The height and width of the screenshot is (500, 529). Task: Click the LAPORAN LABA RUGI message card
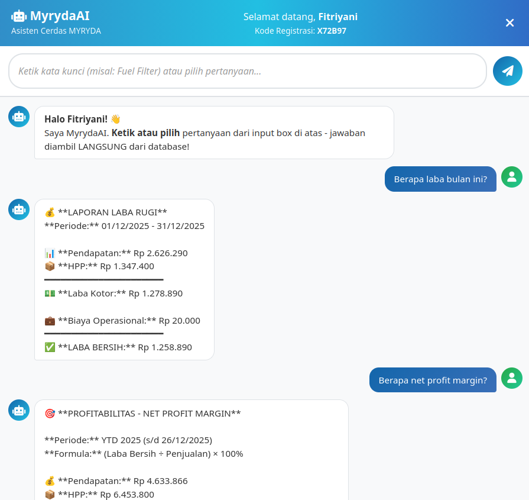tap(124, 278)
